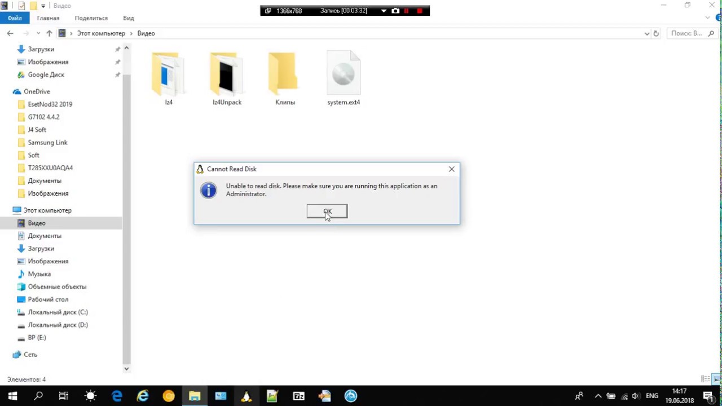Pause the screen recording
Image resolution: width=722 pixels, height=406 pixels.
pyautogui.click(x=406, y=11)
